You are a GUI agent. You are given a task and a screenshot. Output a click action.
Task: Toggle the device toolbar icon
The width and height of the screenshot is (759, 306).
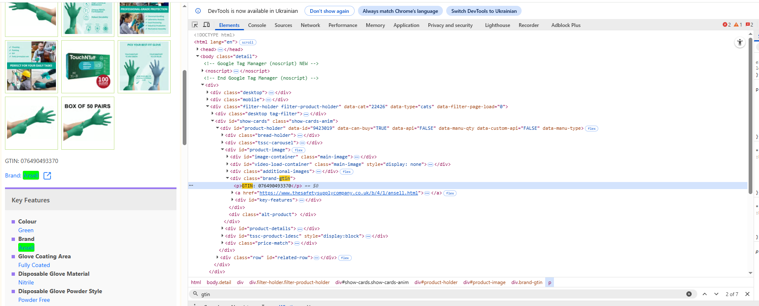point(206,25)
